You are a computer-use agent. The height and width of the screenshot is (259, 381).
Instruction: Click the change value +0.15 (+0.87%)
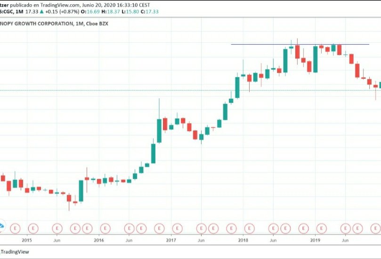62,11
